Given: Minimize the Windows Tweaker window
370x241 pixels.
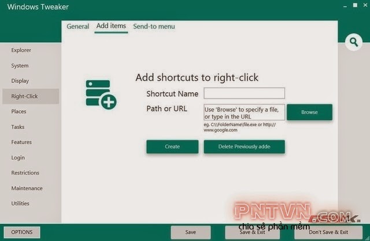Looking at the screenshot, I should pos(345,6).
